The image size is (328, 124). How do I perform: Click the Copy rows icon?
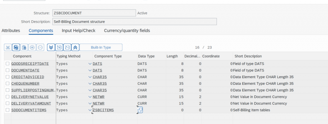(x=16, y=47)
